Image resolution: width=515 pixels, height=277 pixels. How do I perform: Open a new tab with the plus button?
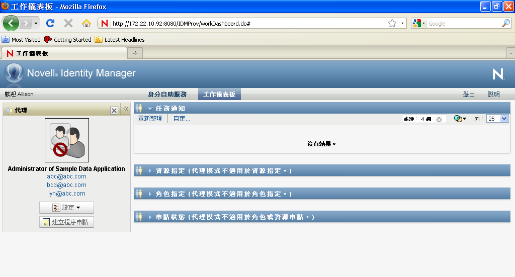(135, 53)
